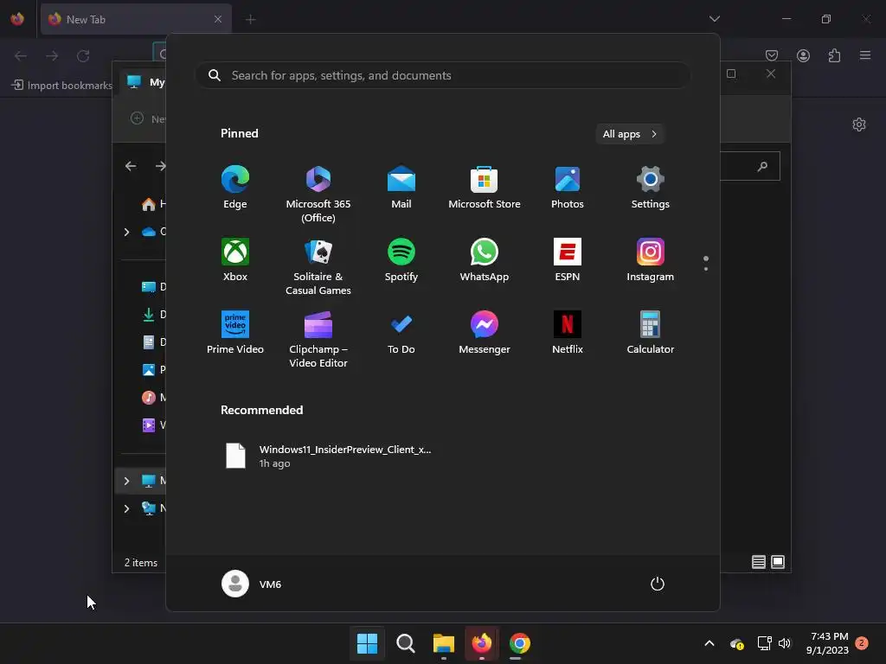Launch Prime Video app
The image size is (886, 664).
pos(235,333)
